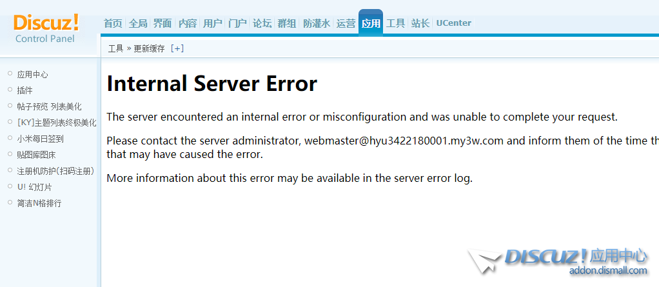Click 更新缓存 in the breadcrumb
Screen dimensions: 659x287
149,48
